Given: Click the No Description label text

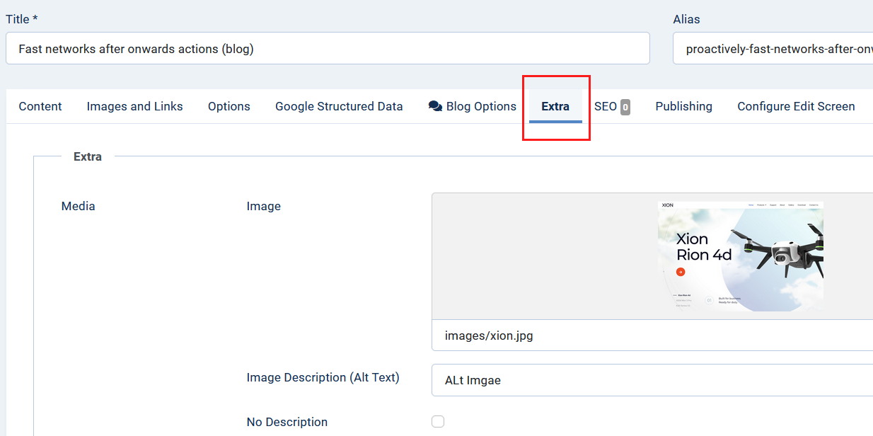Looking at the screenshot, I should [287, 422].
